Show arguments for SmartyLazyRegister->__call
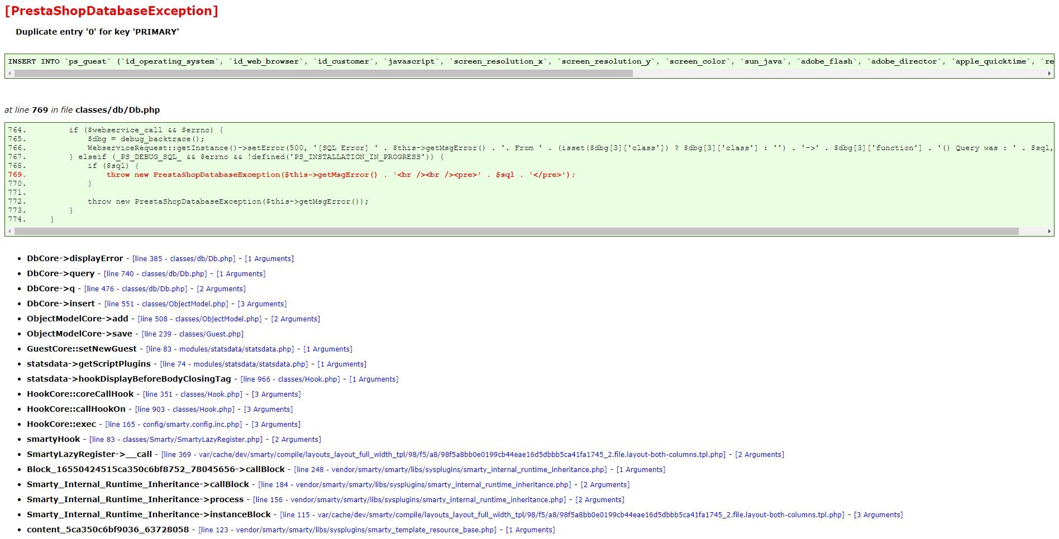 tap(760, 455)
